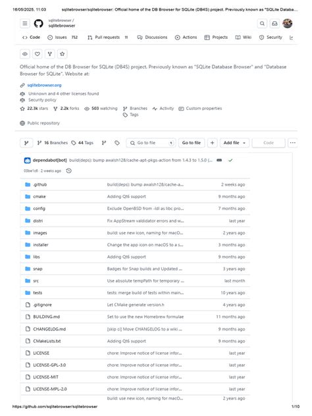Viewport: 312px width, 416px height.
Task: Open the CMakeLists.txt file
Action: coord(47,341)
